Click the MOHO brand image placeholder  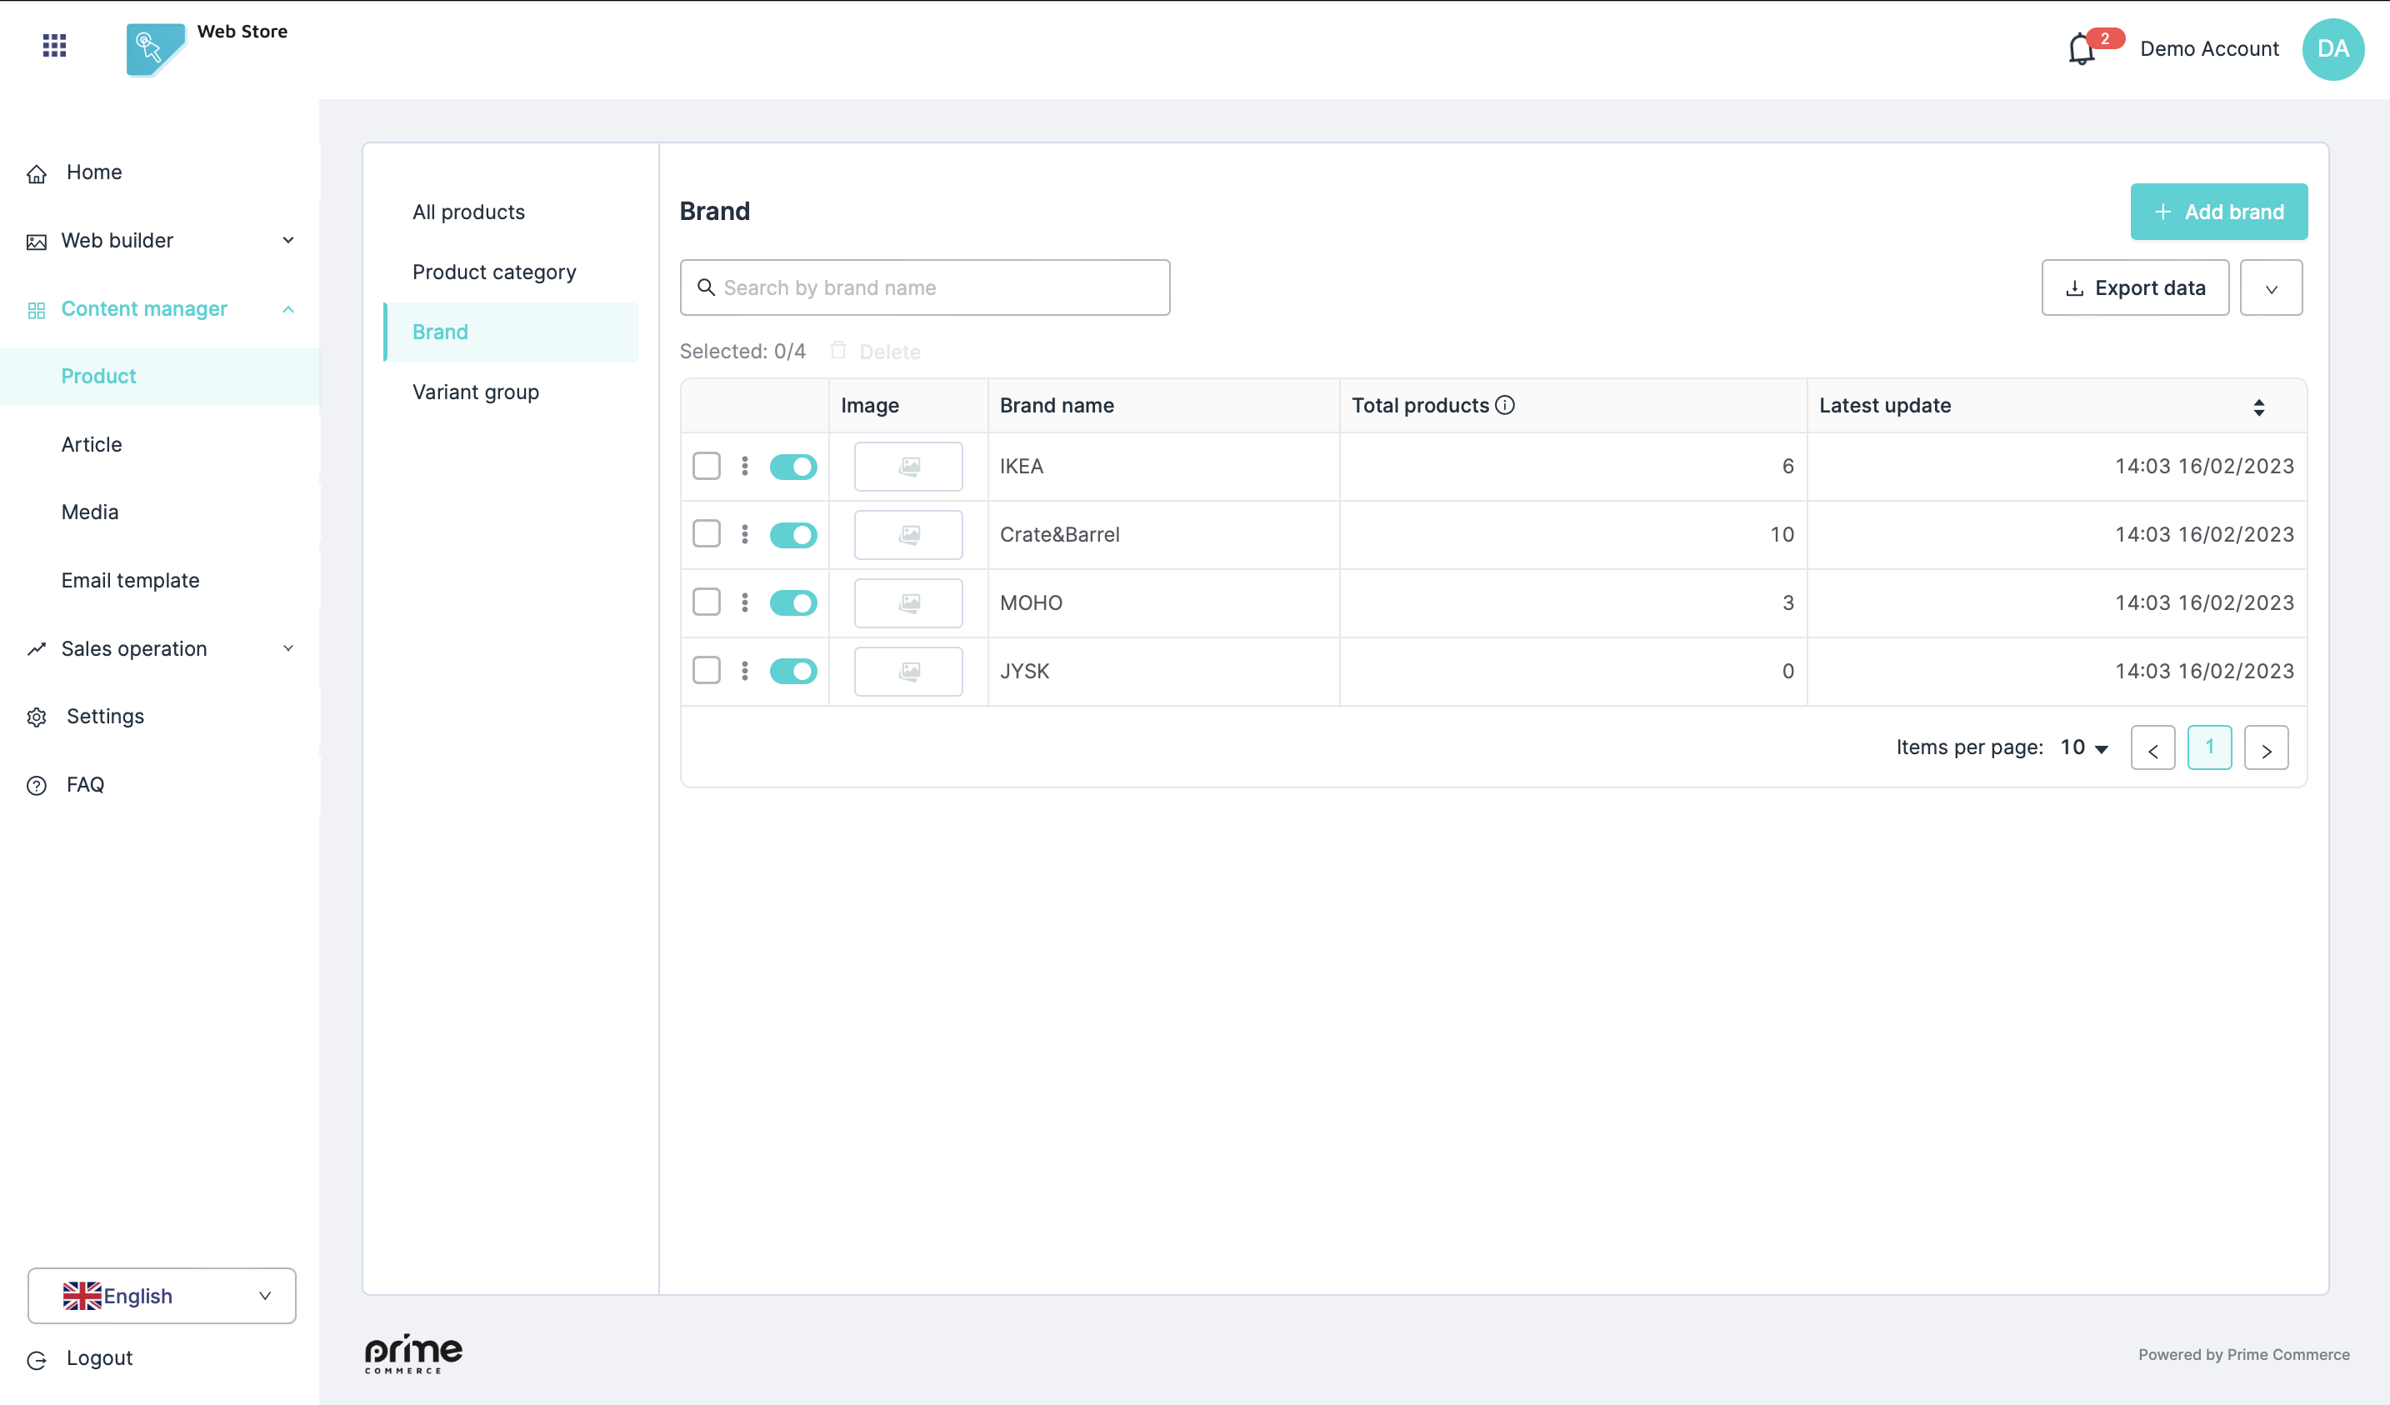(907, 602)
